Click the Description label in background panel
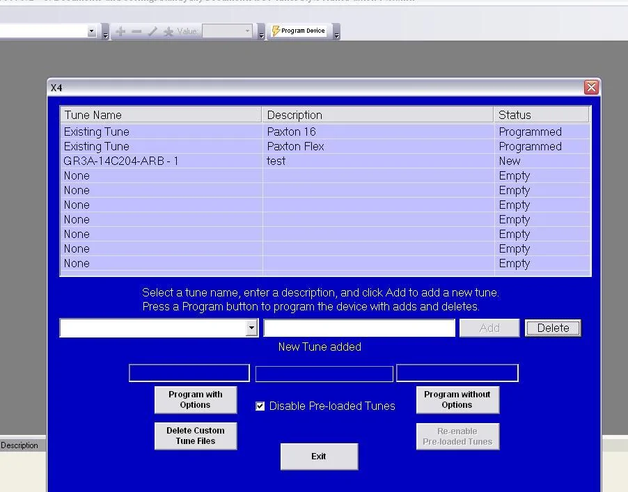The width and height of the screenshot is (628, 492). pos(19,445)
